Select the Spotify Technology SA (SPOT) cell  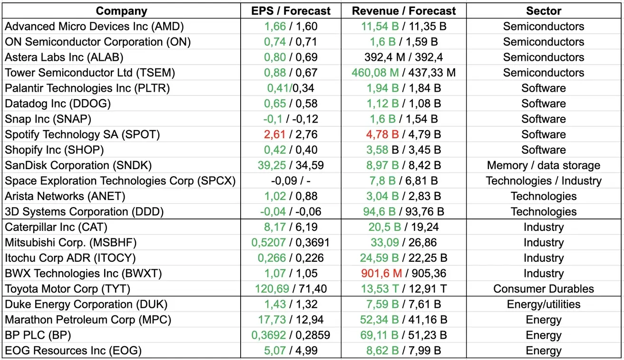coord(122,134)
